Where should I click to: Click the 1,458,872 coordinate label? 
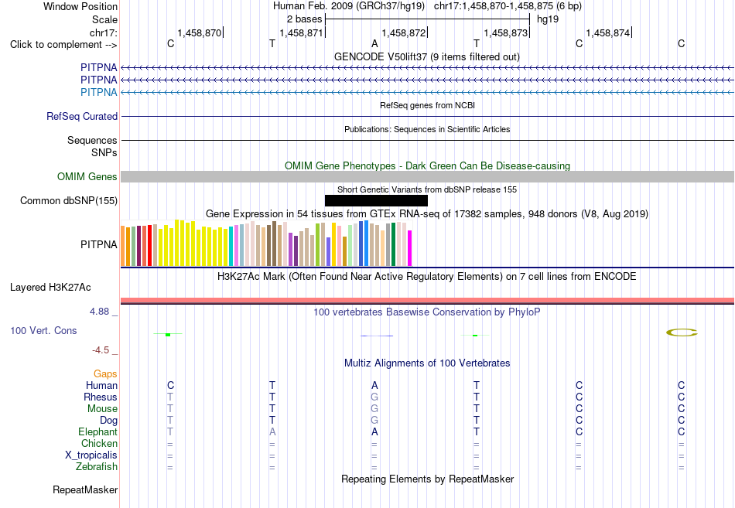pyautogui.click(x=404, y=32)
